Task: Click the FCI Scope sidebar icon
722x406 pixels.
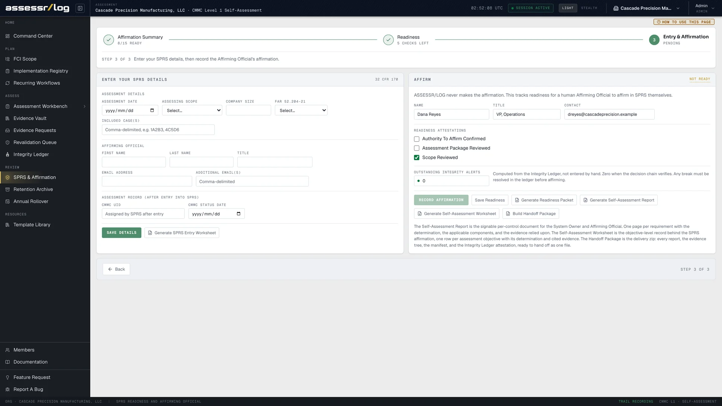Action: 8,59
